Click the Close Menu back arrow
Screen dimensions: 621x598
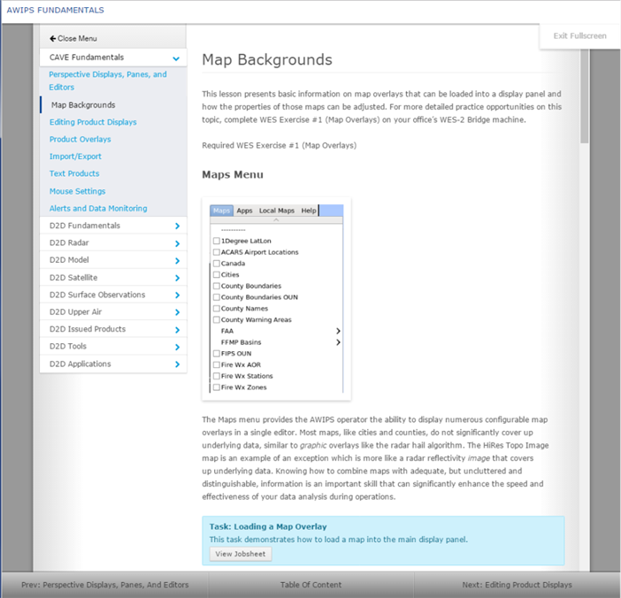(52, 38)
